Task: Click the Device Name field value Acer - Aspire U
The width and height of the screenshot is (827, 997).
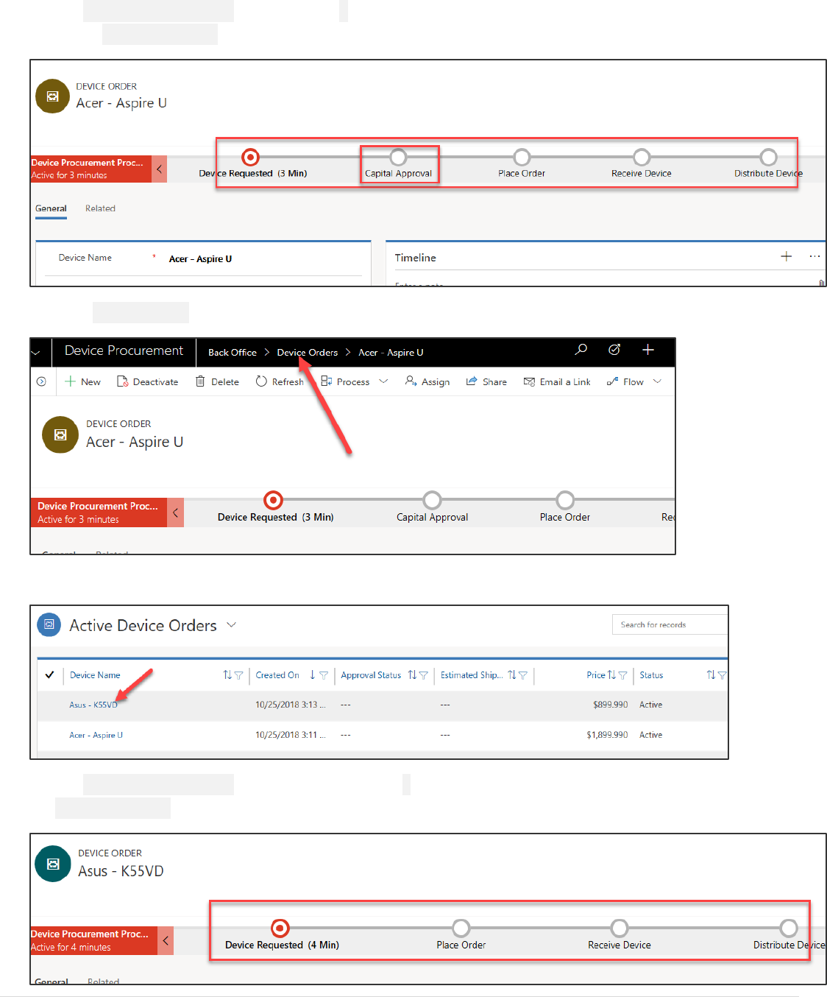Action: 200,259
